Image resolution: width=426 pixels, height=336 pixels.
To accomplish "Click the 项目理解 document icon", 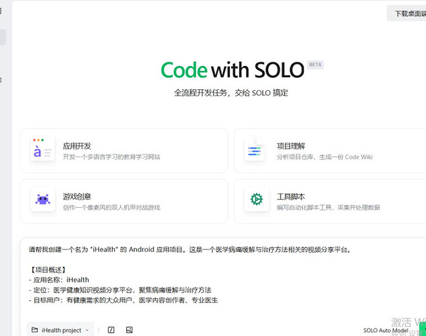I will click(x=255, y=149).
